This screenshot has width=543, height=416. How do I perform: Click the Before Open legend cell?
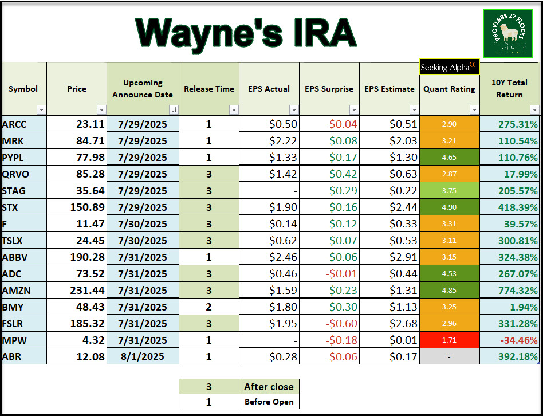(269, 402)
